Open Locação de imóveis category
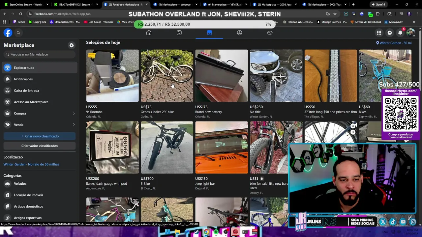Viewport: 422px width, 237px height. pyautogui.click(x=40, y=195)
